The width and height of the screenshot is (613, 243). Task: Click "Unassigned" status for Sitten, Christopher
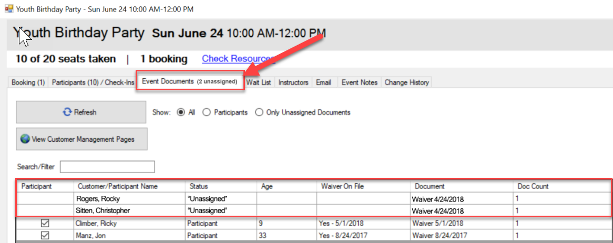pos(221,210)
